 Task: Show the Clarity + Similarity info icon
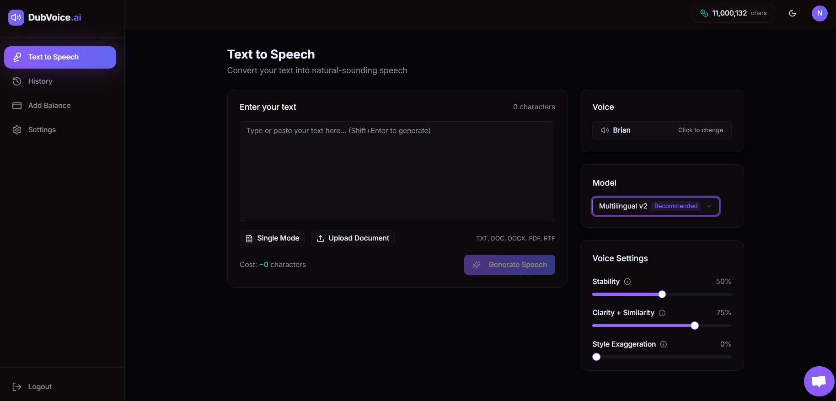[x=662, y=313]
